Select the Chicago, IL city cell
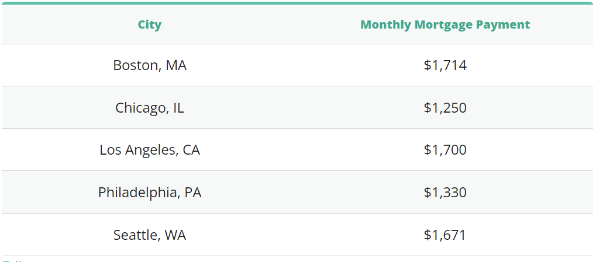The width and height of the screenshot is (596, 262). tap(150, 108)
